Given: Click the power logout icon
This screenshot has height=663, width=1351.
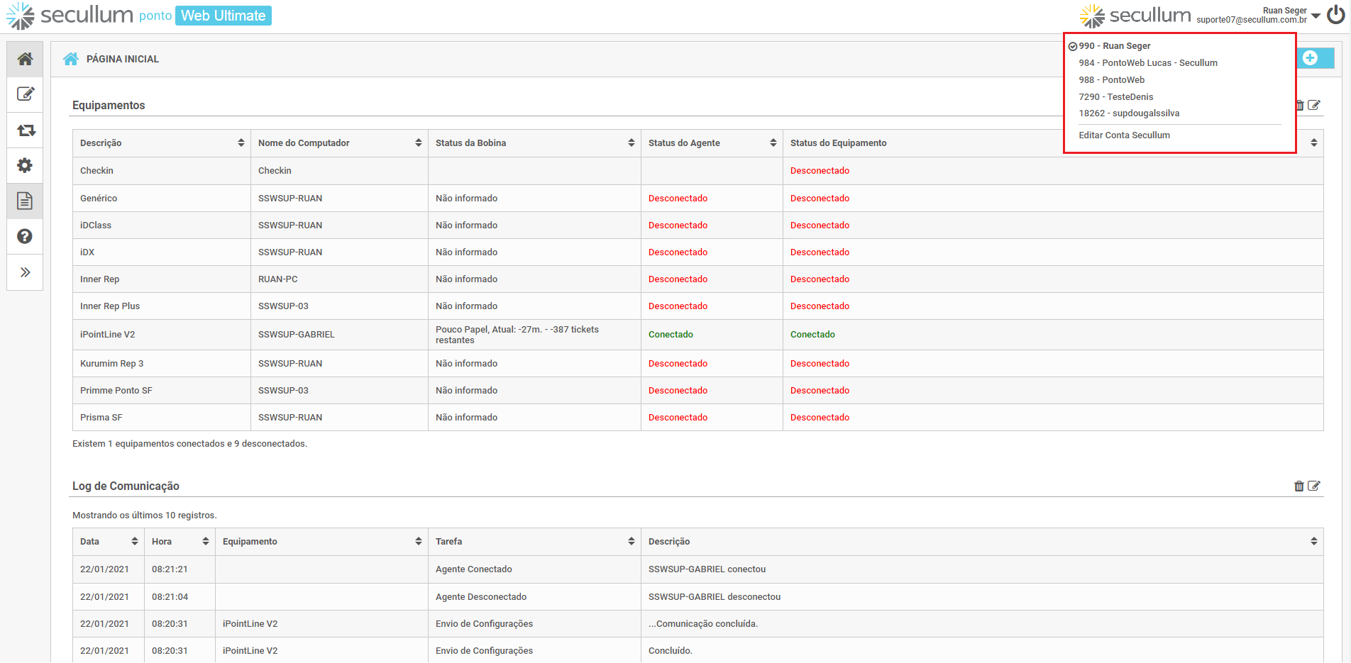Looking at the screenshot, I should [x=1335, y=15].
